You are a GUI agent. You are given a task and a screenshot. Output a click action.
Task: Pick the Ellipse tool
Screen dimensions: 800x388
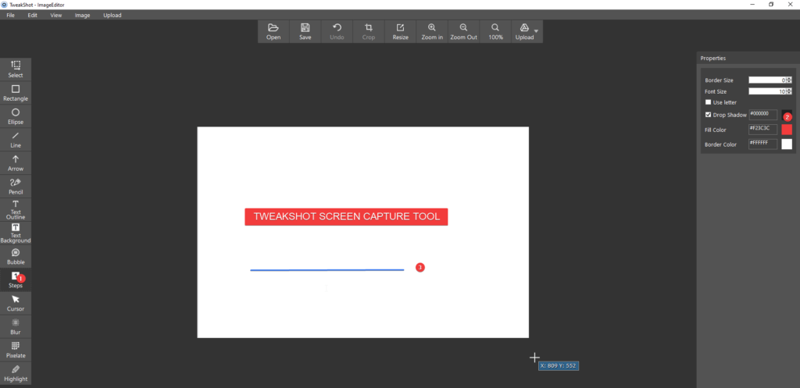[x=16, y=116]
